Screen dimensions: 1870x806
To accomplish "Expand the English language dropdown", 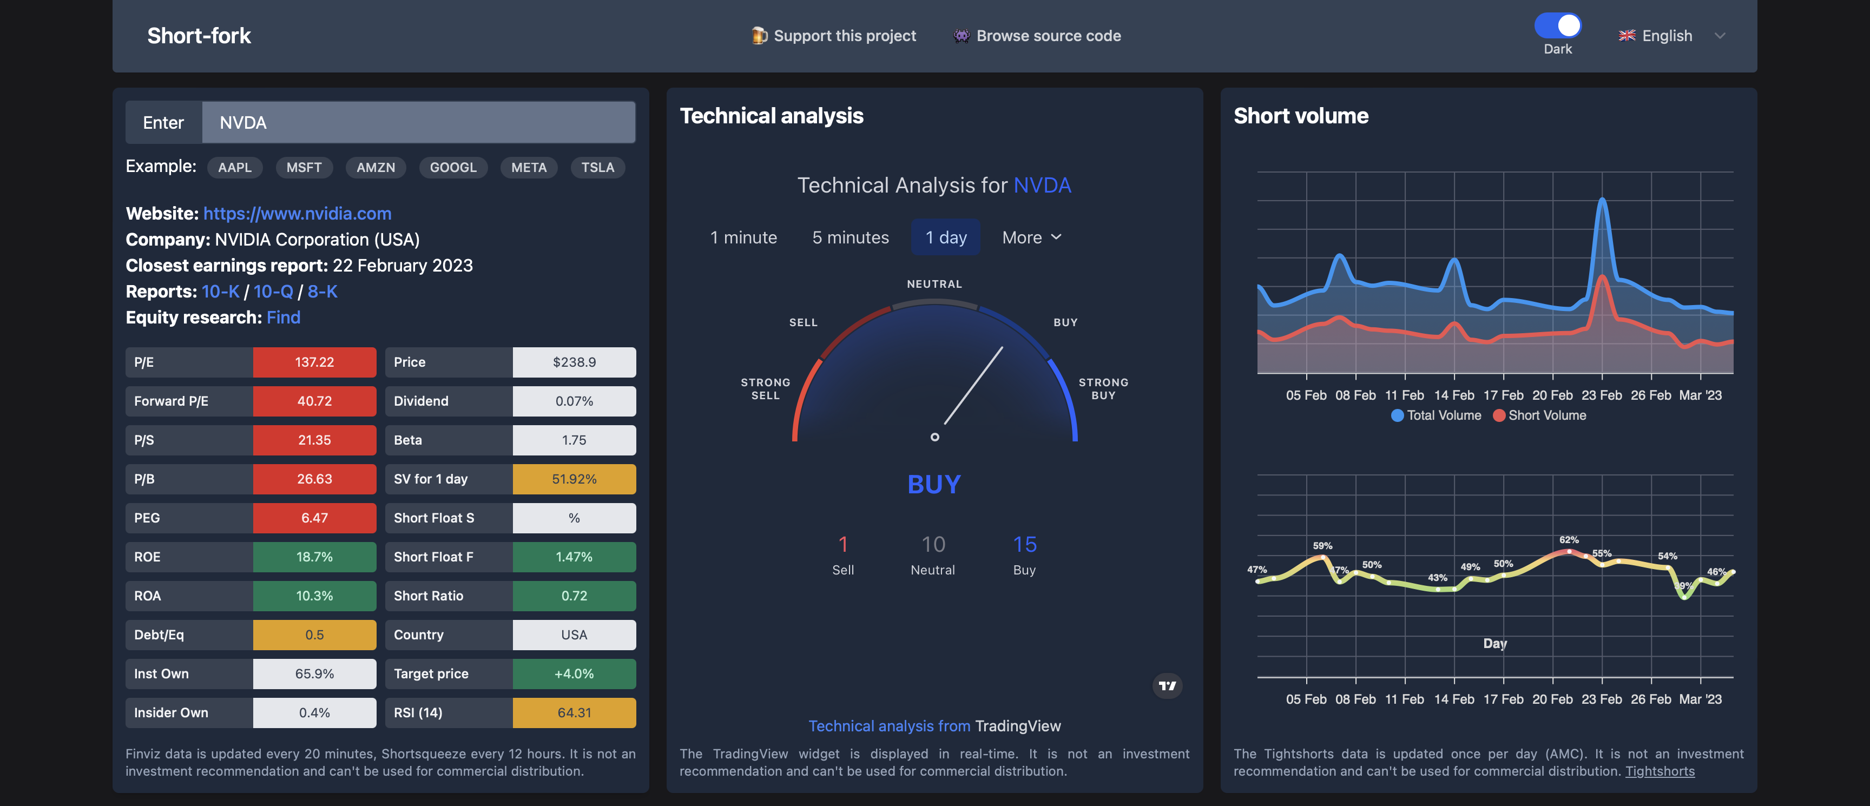I will click(x=1720, y=36).
